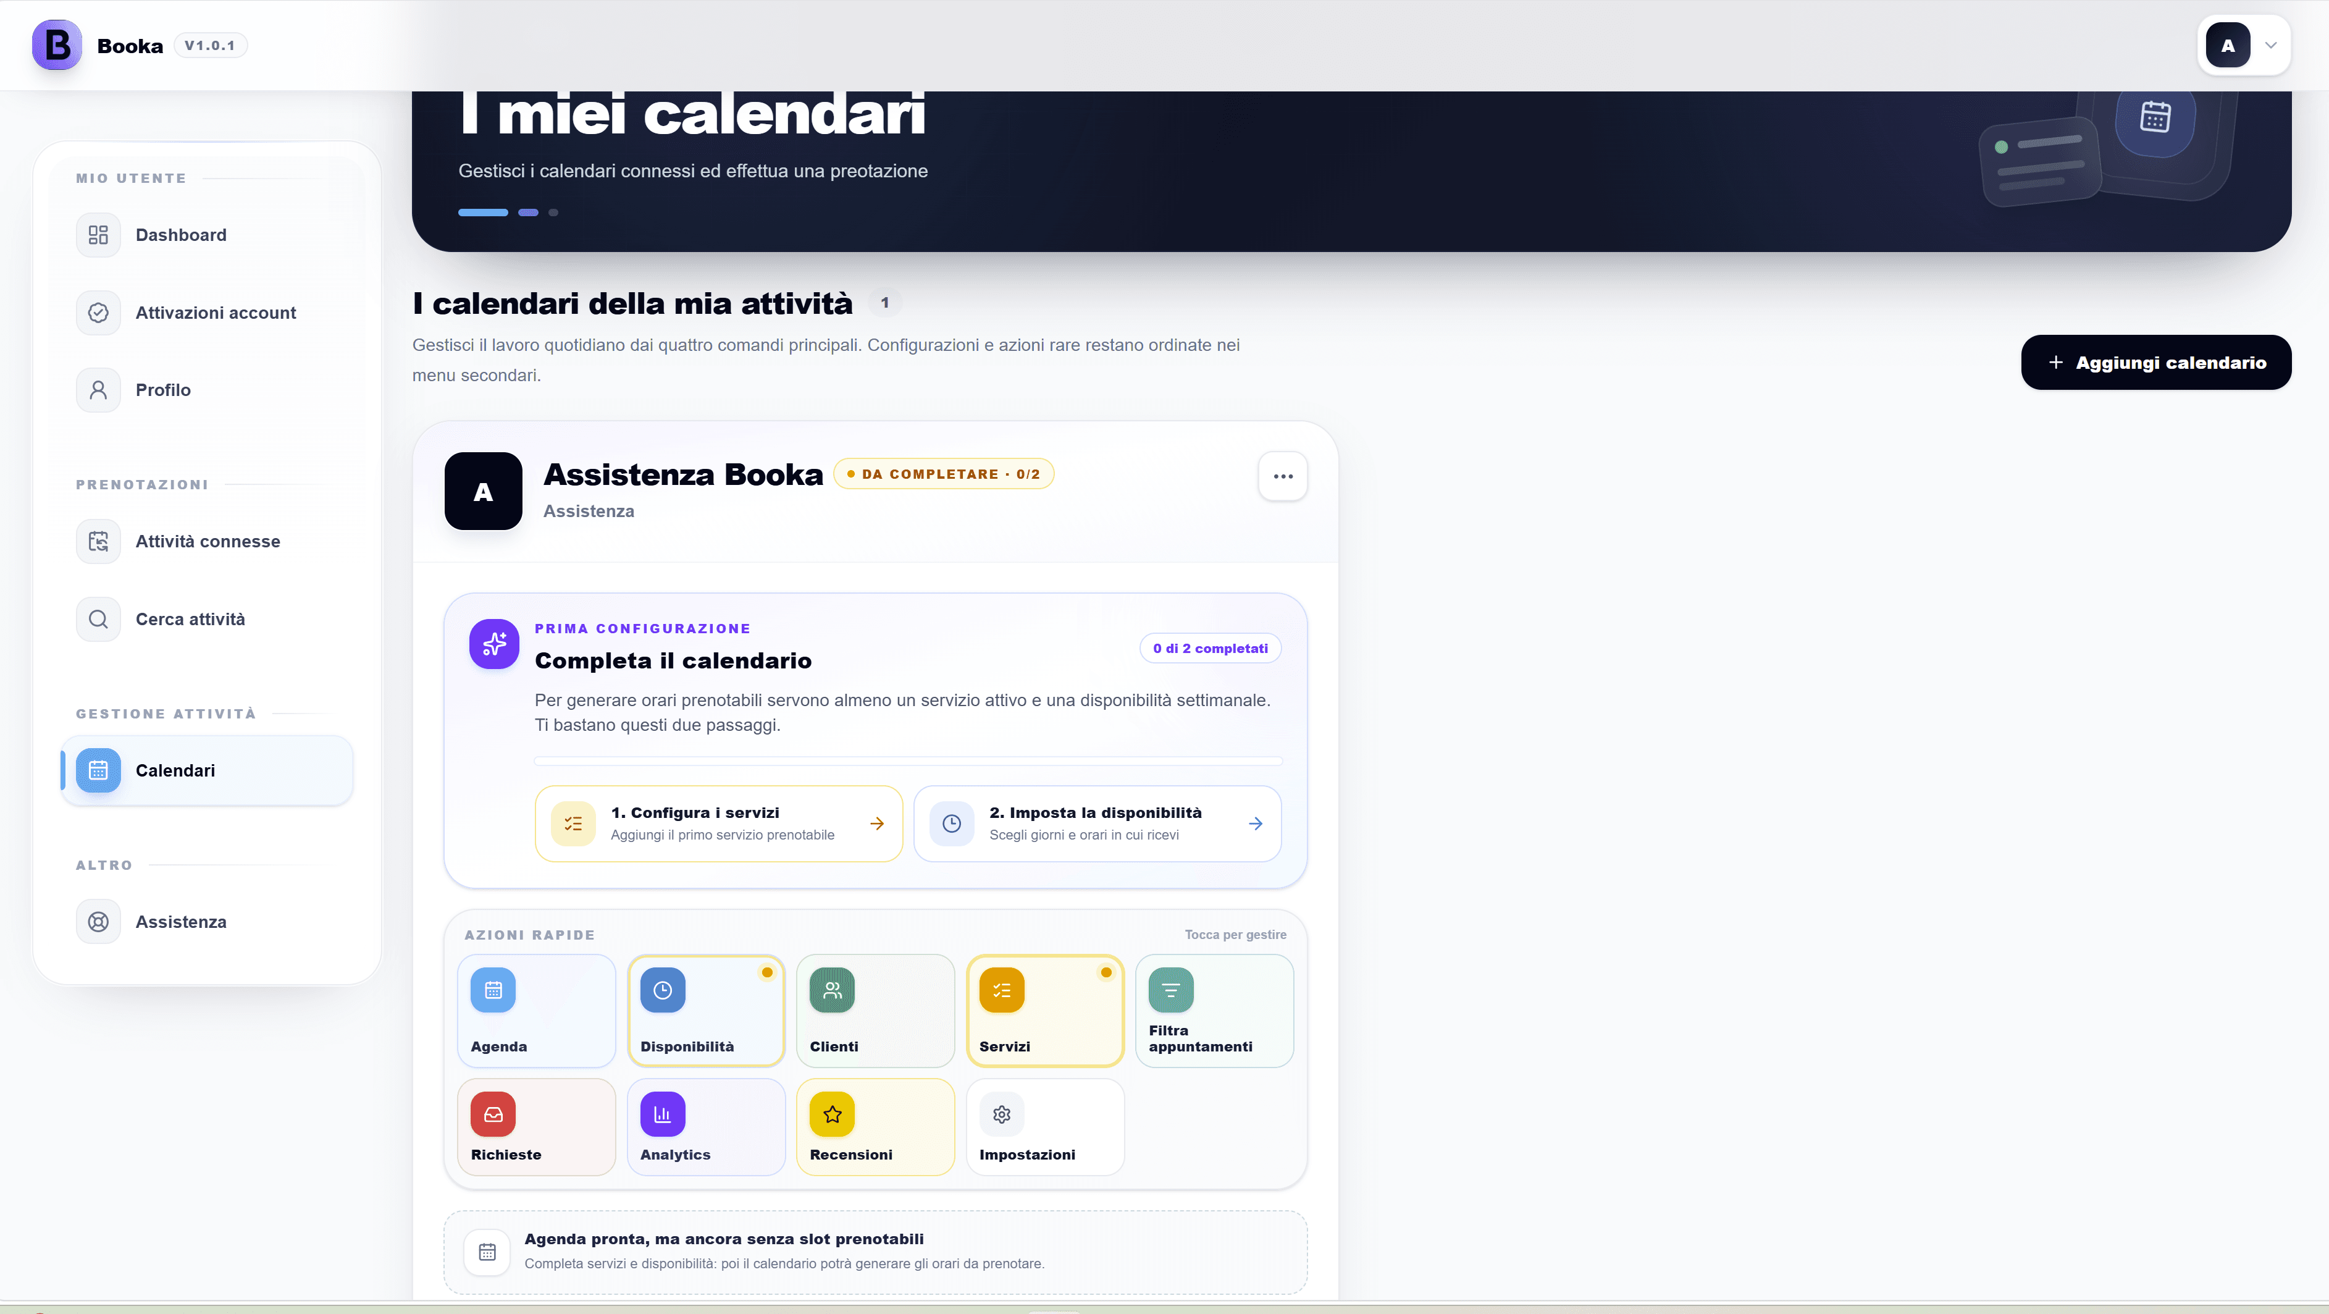Click the second hero pagination dash
This screenshot has width=2329, height=1314.
pyautogui.click(x=528, y=213)
